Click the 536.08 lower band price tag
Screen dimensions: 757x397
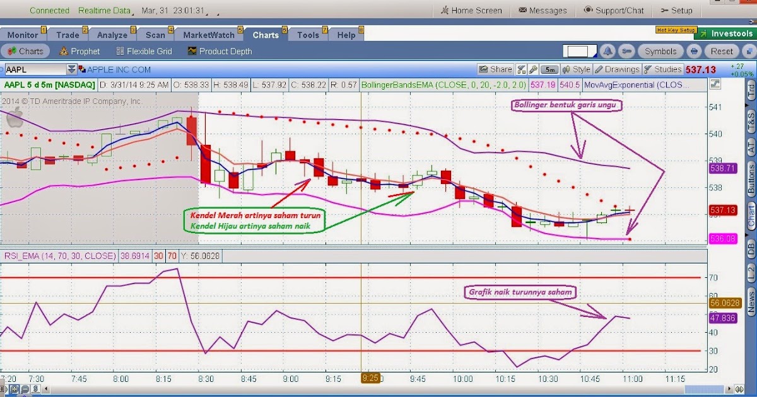pos(723,239)
